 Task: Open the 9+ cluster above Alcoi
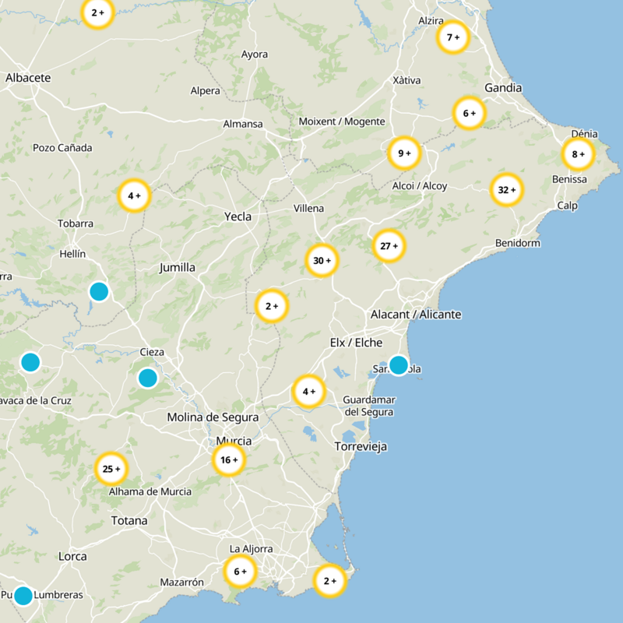click(x=404, y=153)
